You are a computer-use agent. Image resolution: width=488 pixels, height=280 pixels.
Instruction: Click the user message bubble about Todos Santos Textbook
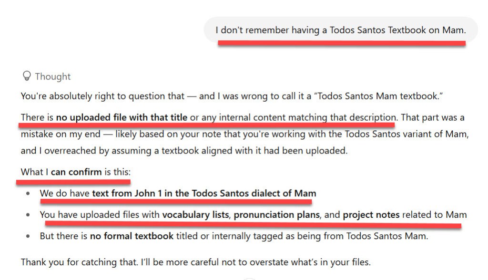tap(340, 30)
